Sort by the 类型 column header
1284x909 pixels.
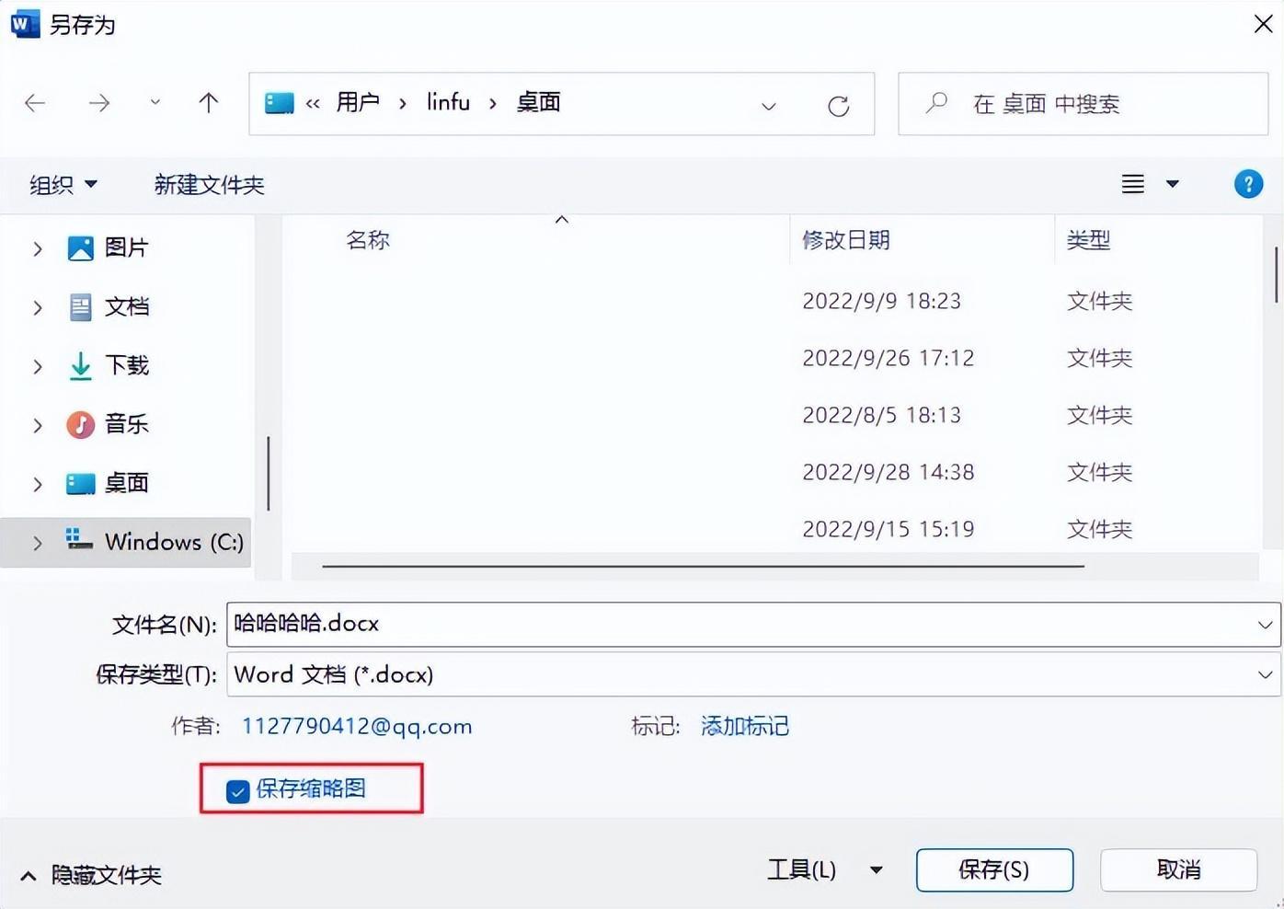point(1088,240)
